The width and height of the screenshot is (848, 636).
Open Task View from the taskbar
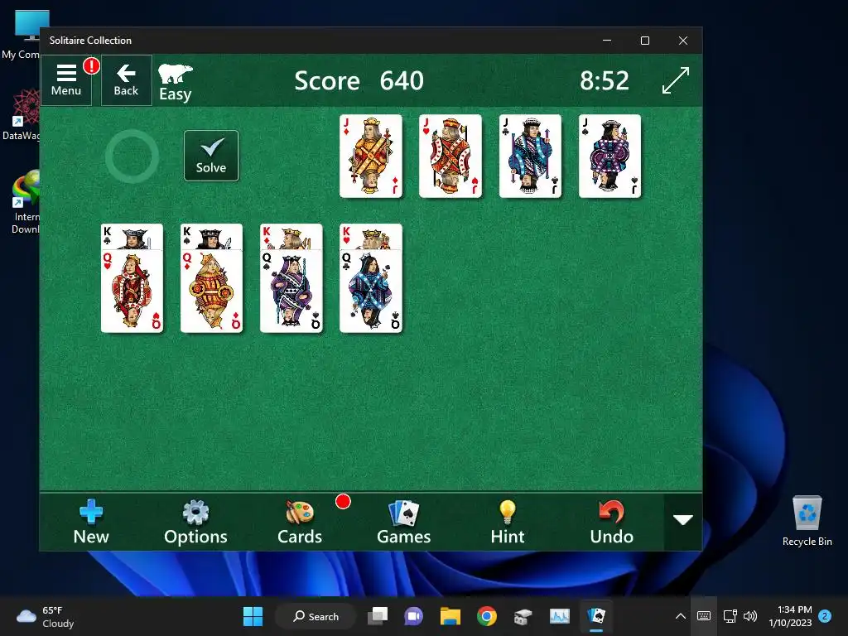click(378, 616)
